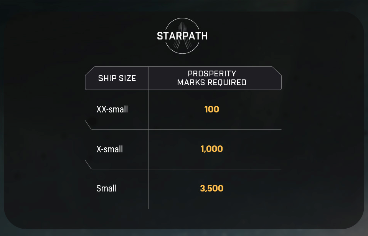This screenshot has height=236, width=368.
Task: Click the vertical separator in the table header
Action: click(148, 78)
